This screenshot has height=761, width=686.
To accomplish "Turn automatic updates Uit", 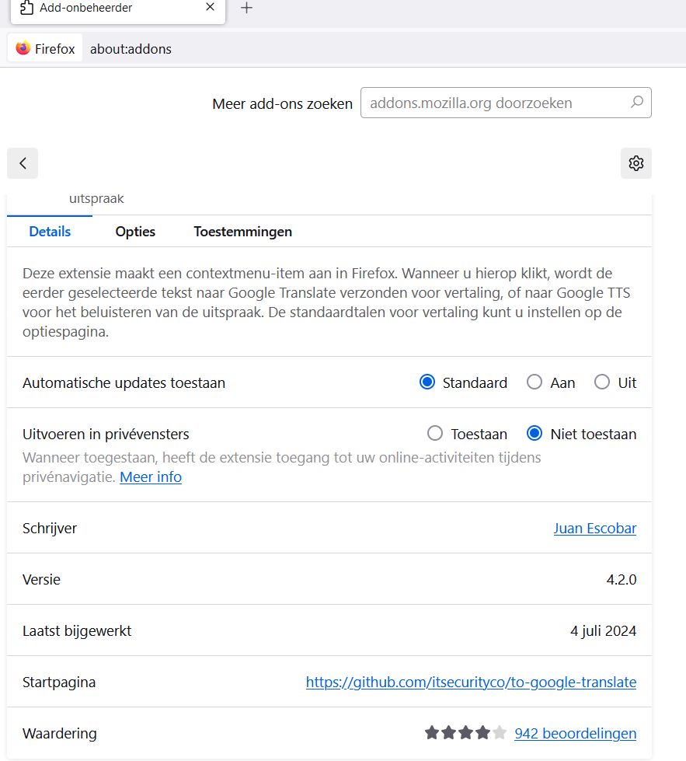I will 602,382.
